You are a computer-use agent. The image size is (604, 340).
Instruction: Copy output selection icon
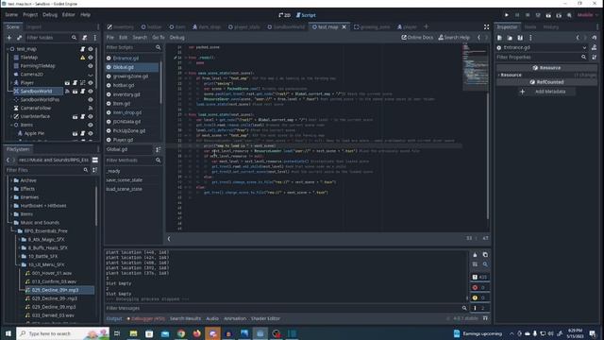tap(485, 255)
